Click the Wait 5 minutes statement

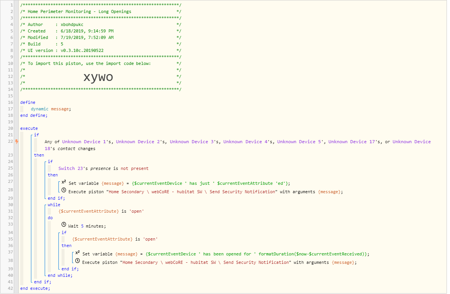click(87, 226)
